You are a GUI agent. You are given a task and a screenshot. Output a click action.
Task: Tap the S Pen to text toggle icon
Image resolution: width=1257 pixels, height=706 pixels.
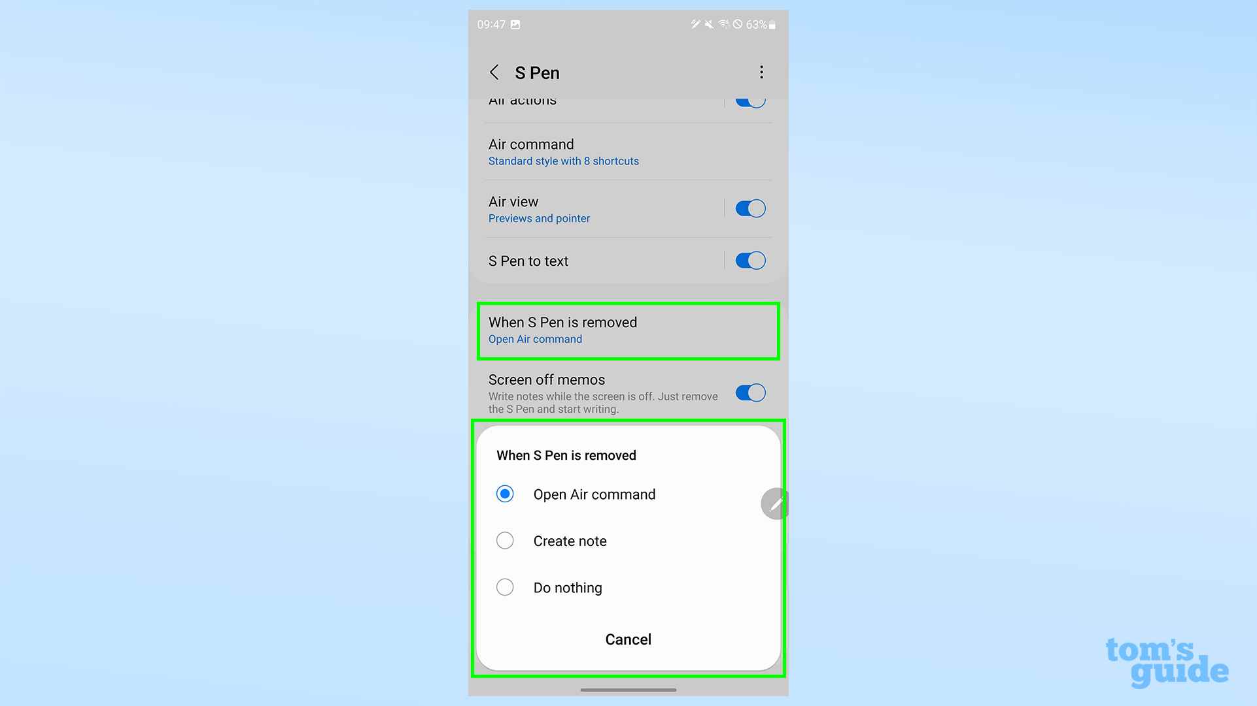(749, 261)
